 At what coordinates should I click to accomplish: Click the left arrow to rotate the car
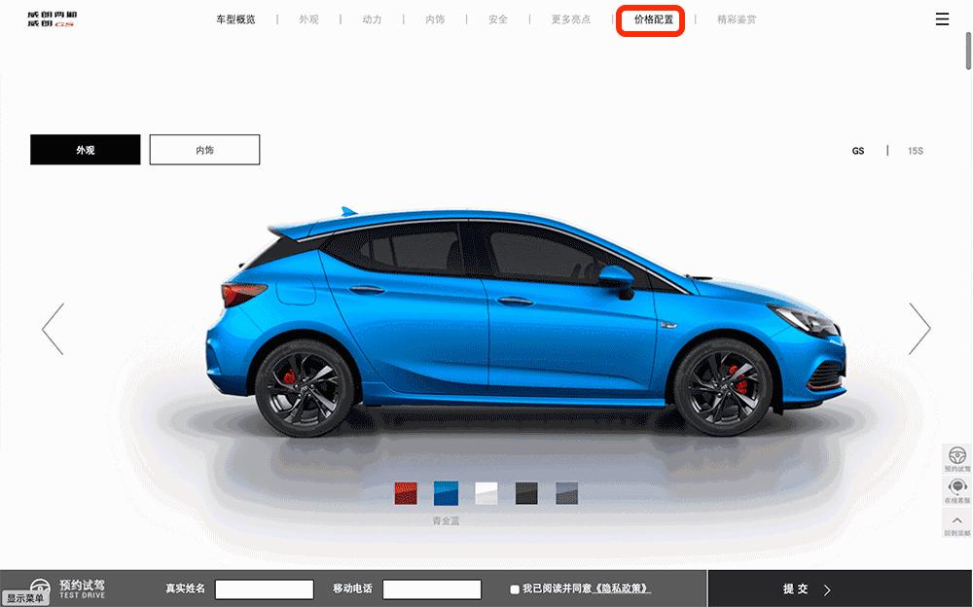[x=53, y=328]
